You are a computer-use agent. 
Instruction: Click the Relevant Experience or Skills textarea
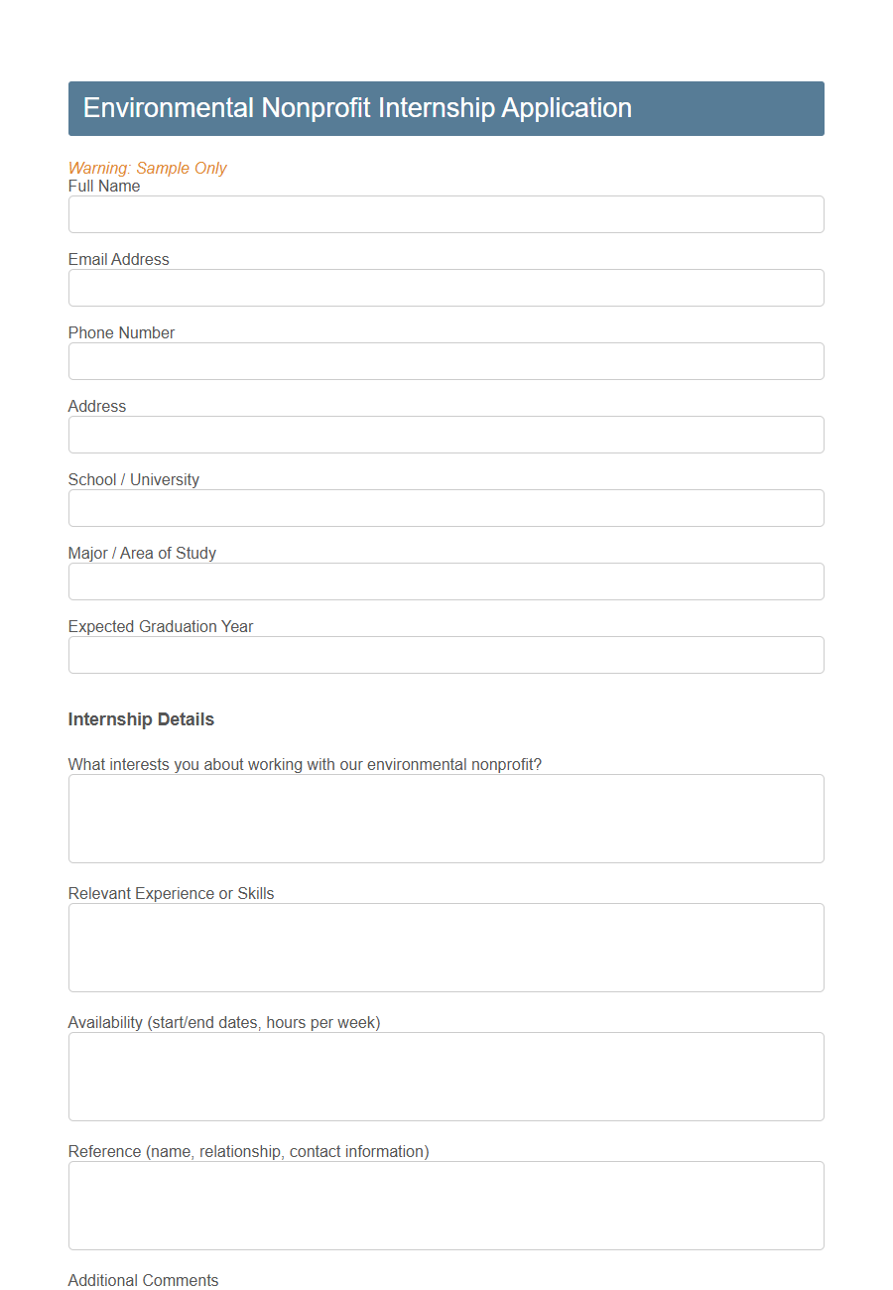click(x=446, y=947)
